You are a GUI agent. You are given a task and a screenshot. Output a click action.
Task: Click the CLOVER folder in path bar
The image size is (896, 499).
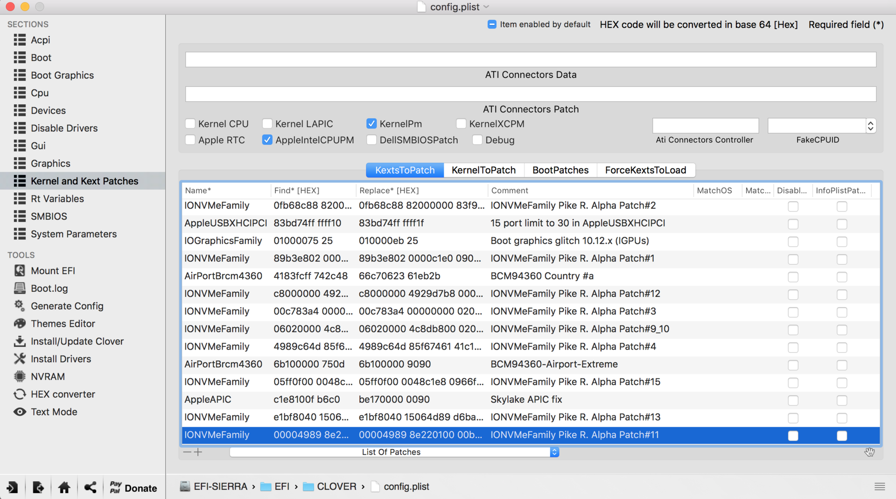click(x=330, y=486)
